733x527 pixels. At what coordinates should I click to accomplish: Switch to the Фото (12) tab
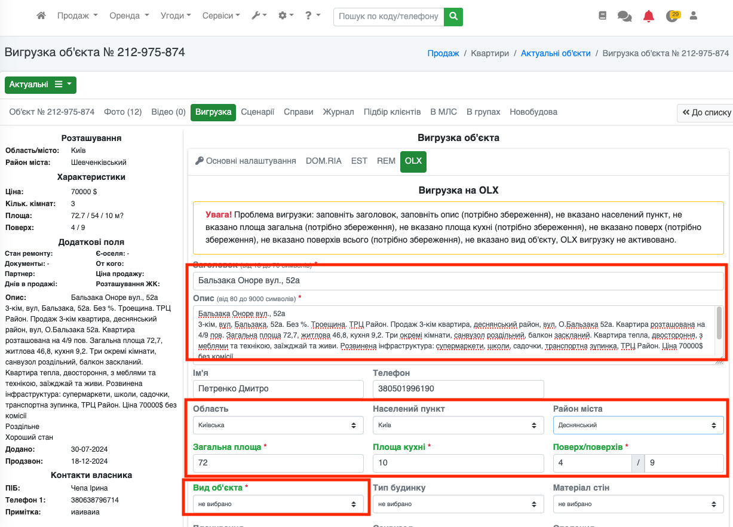point(122,112)
